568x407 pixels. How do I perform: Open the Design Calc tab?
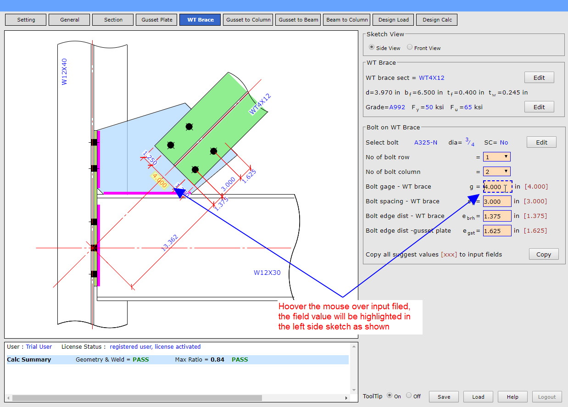[436, 19]
